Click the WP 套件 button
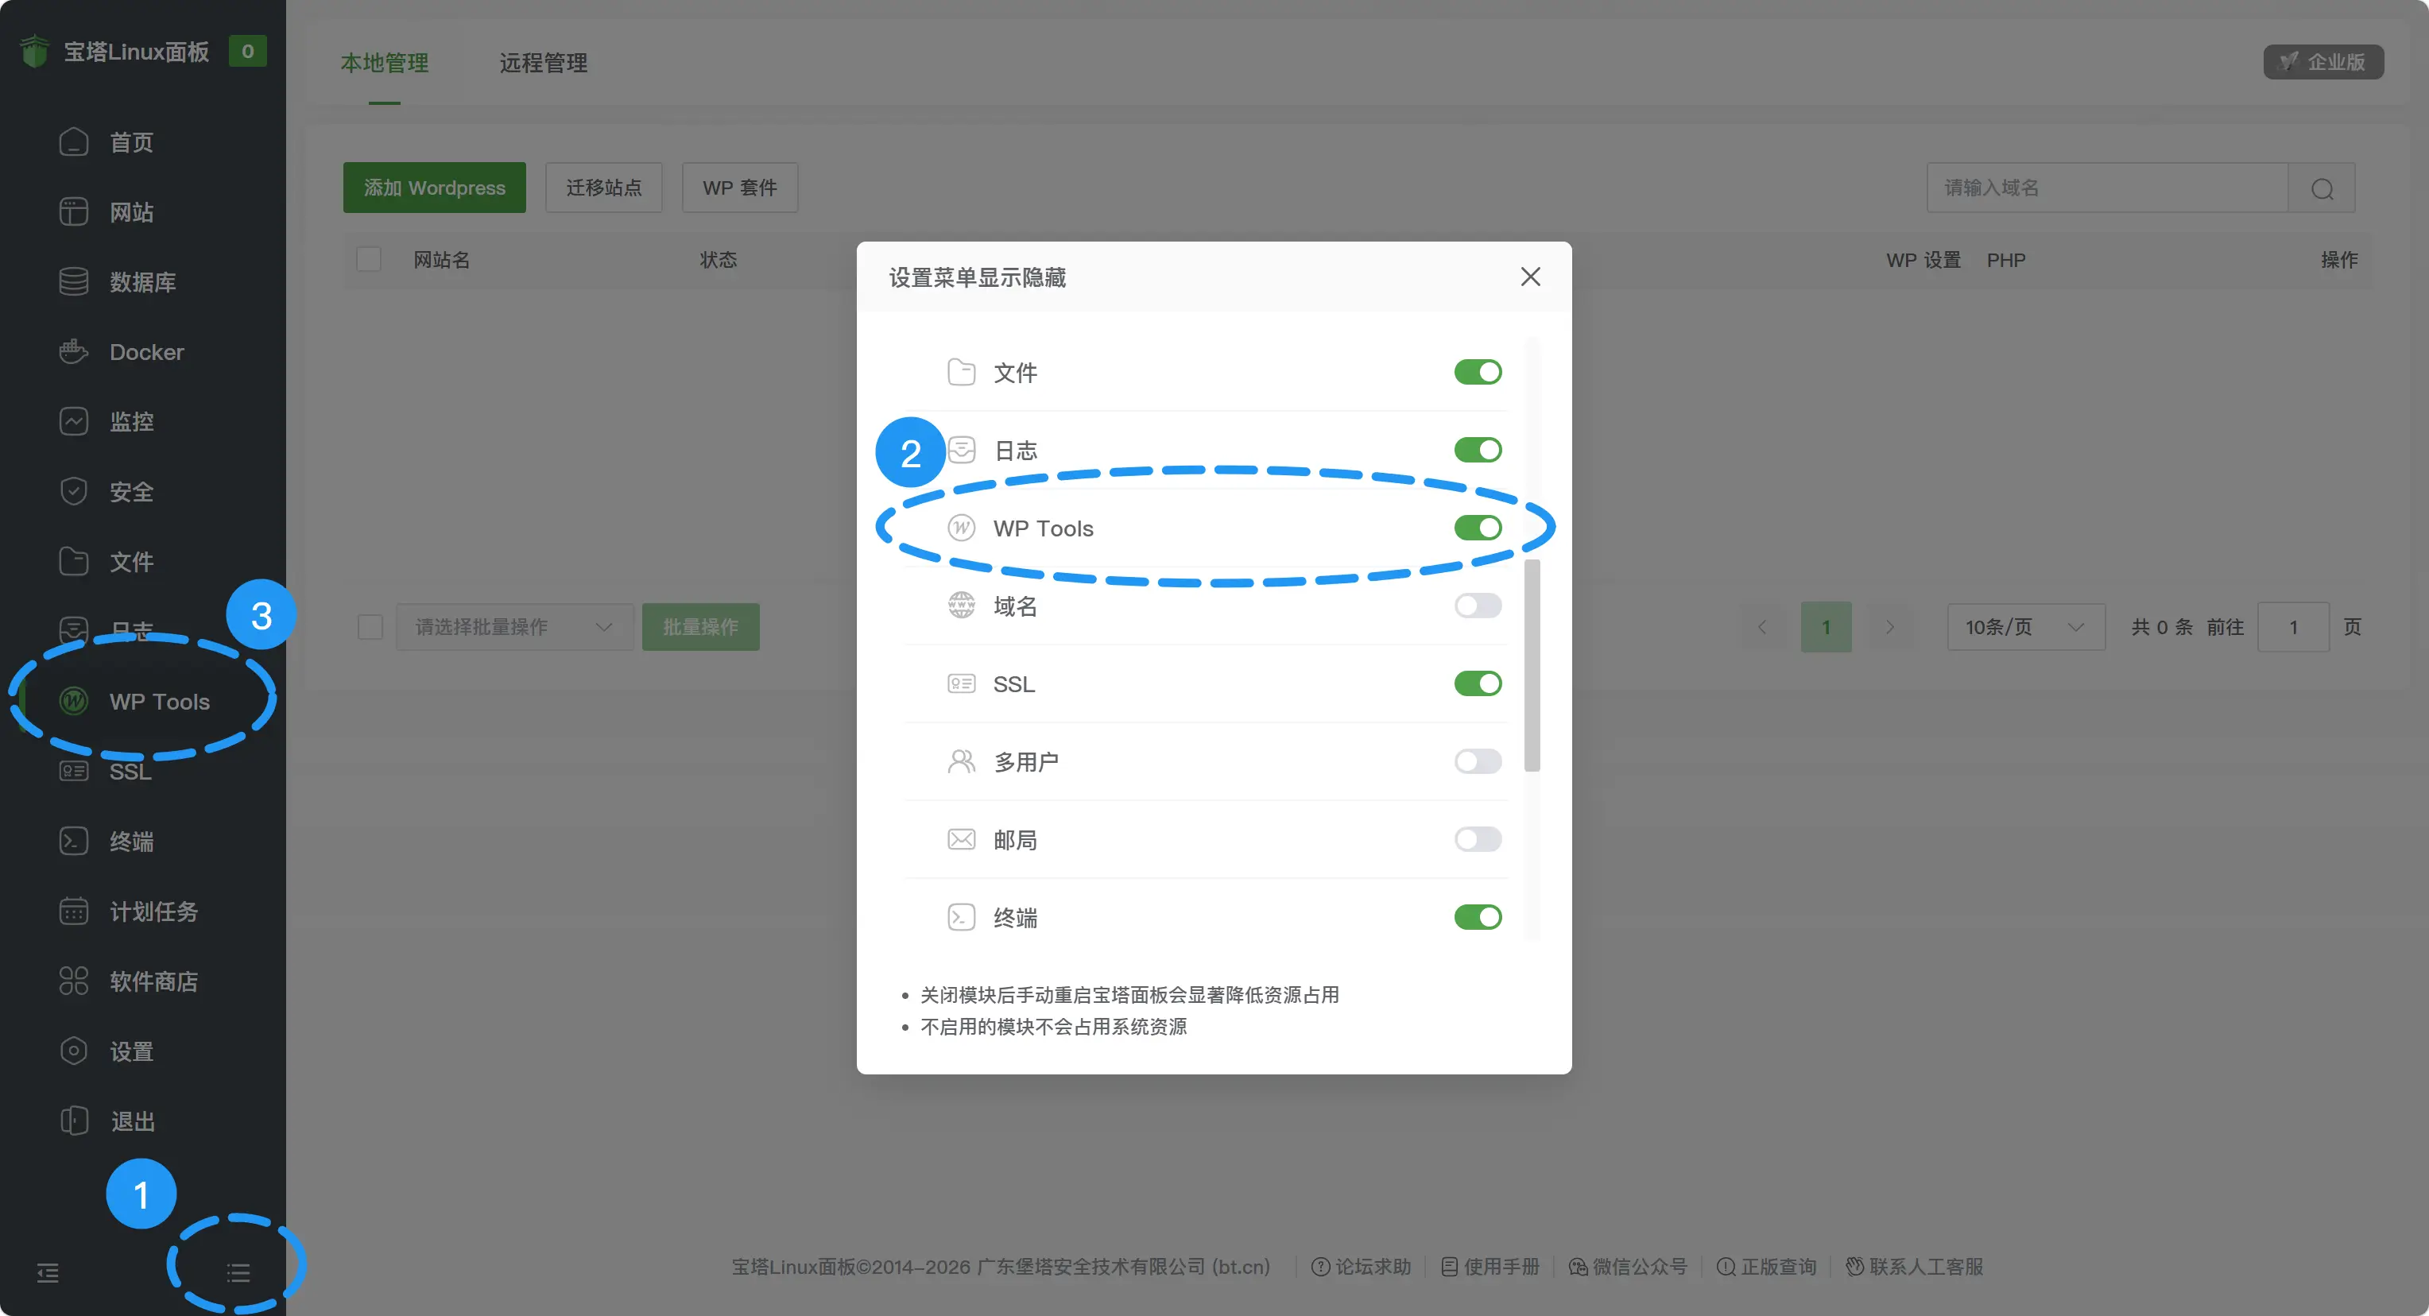Viewport: 2429px width, 1316px height. coord(740,188)
